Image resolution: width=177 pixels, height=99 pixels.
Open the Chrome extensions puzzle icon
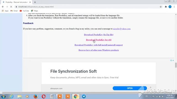point(166,7)
